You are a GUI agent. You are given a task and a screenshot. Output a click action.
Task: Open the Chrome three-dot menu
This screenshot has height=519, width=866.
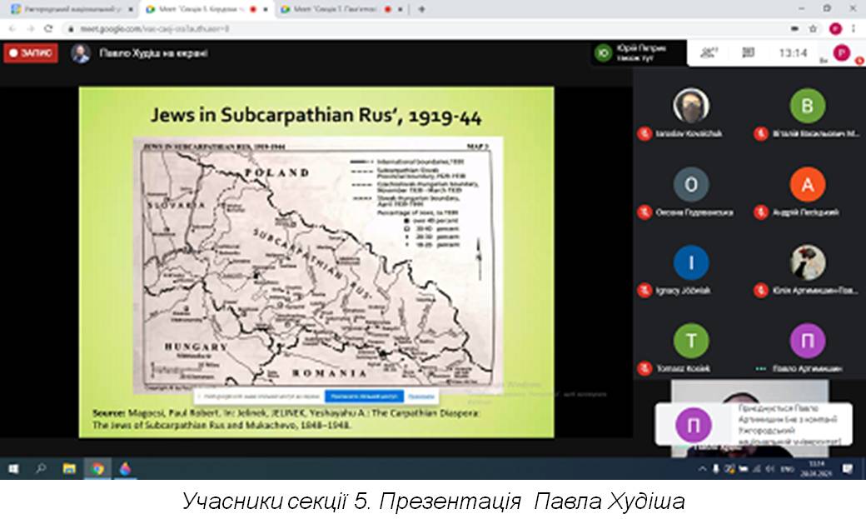(854, 29)
